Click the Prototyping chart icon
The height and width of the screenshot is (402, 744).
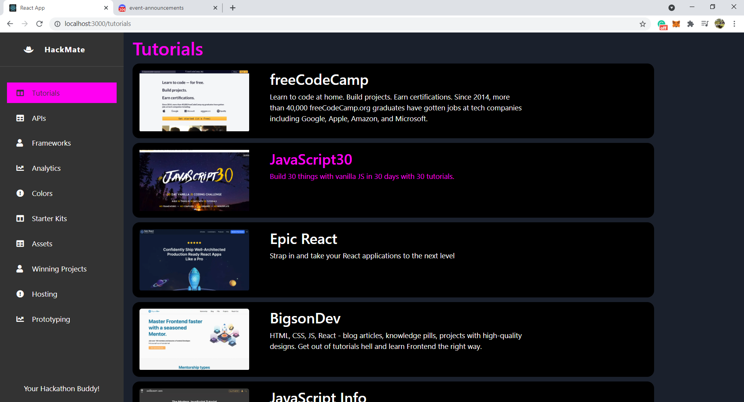click(x=20, y=319)
